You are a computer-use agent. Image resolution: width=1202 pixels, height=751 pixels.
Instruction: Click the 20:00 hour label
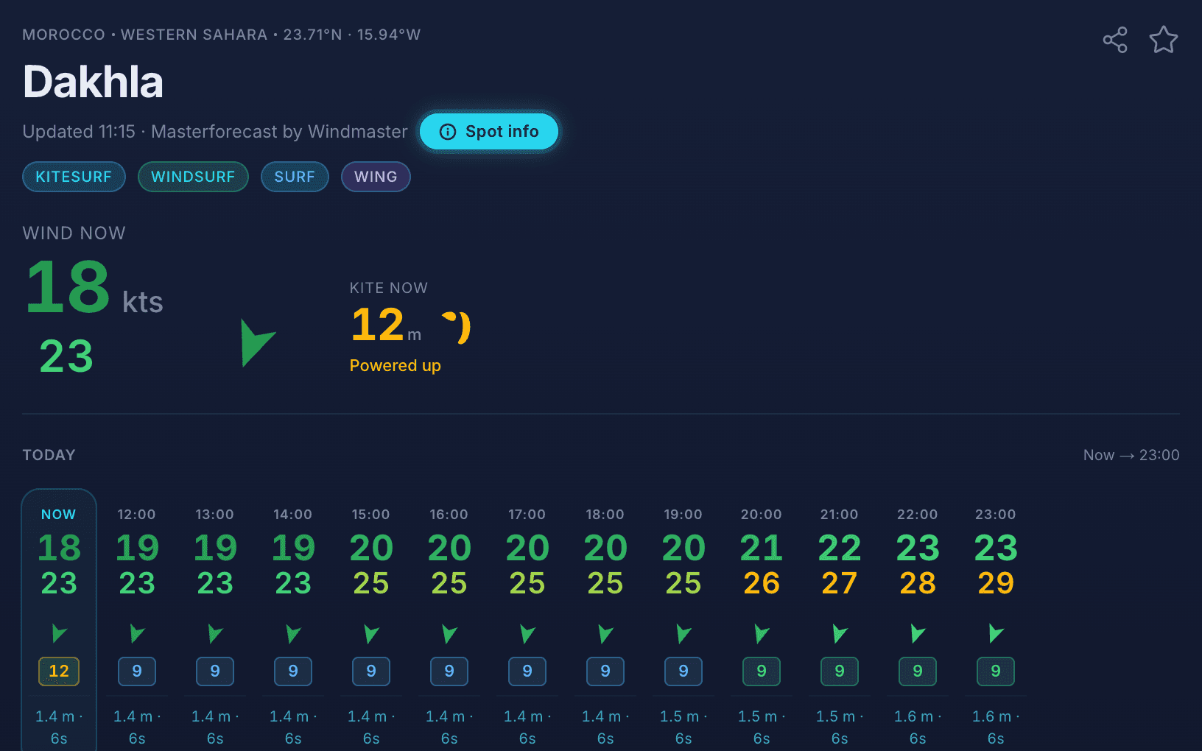coord(762,515)
